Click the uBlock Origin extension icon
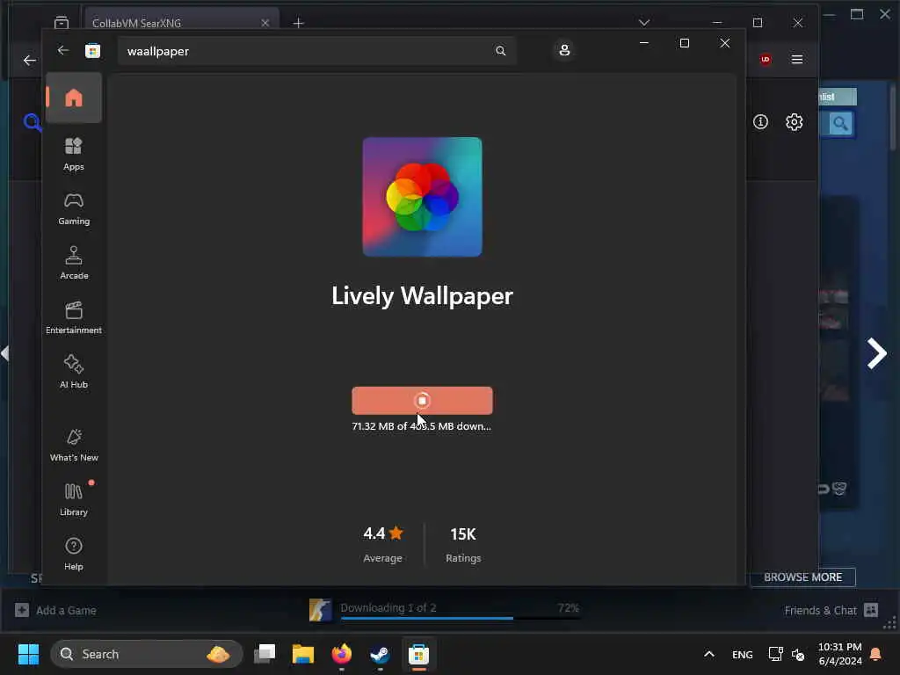Screen dimensions: 900x675 766,59
